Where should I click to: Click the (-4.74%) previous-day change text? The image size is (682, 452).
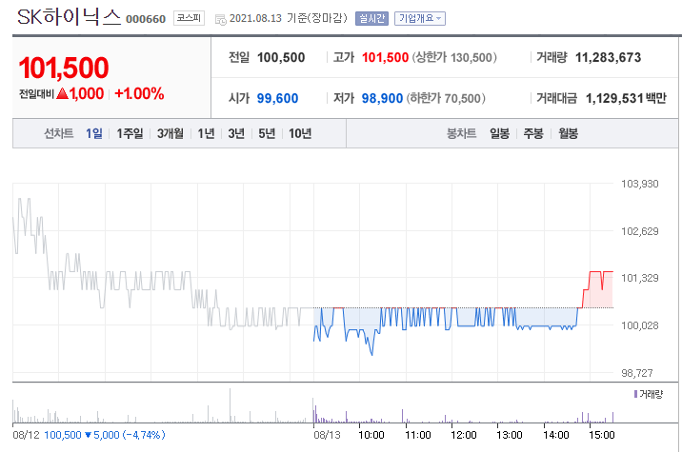pos(144,435)
